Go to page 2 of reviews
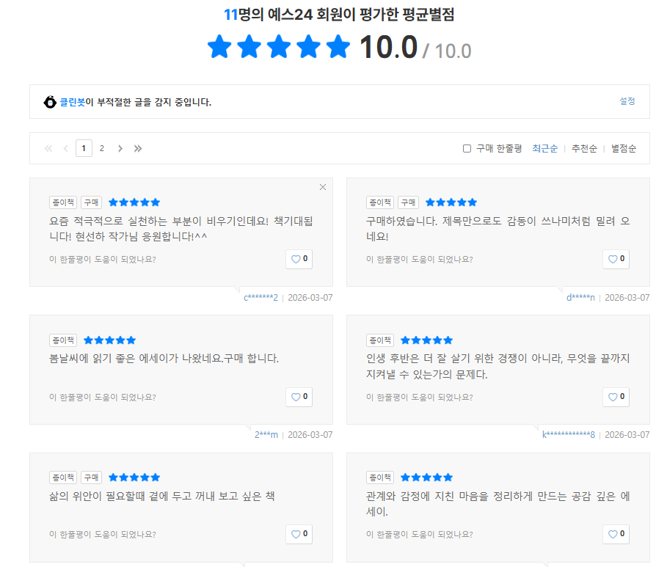Image resolution: width=667 pixels, height=567 pixels. [102, 147]
